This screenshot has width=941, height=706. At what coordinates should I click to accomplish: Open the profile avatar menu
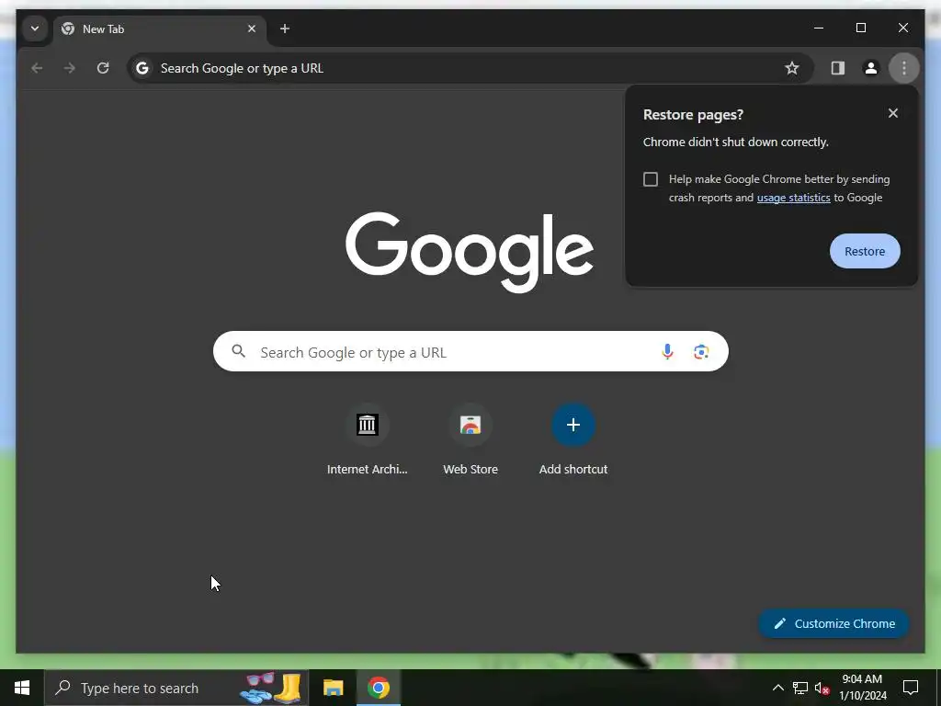point(871,68)
